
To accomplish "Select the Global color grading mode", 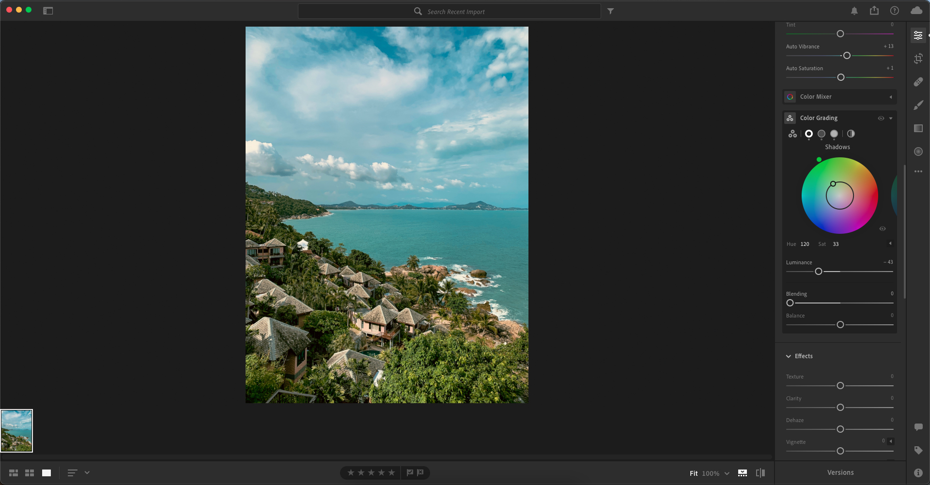I will (851, 134).
